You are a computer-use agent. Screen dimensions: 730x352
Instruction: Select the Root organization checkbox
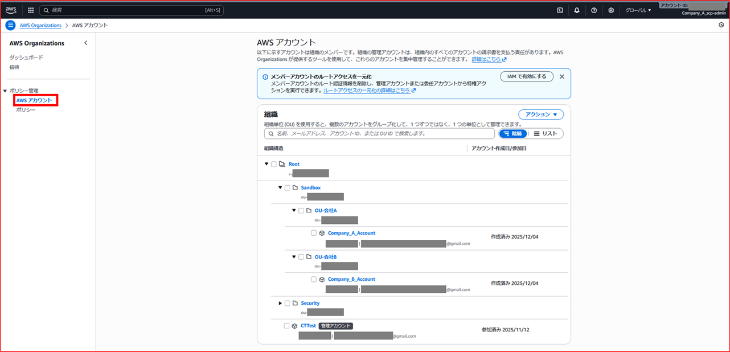(x=273, y=163)
